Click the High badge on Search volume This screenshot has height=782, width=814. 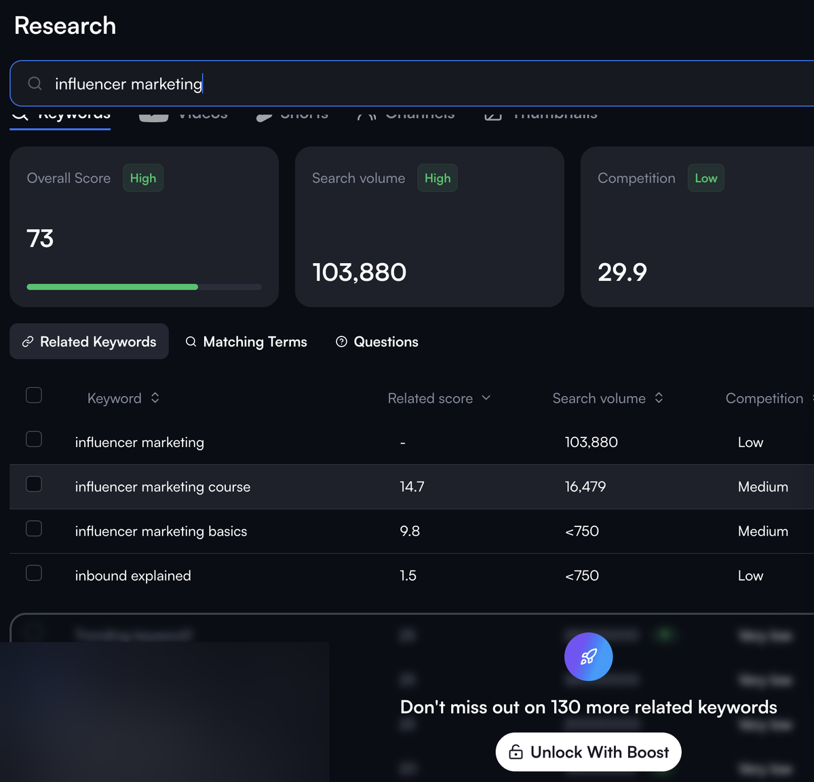[438, 178]
